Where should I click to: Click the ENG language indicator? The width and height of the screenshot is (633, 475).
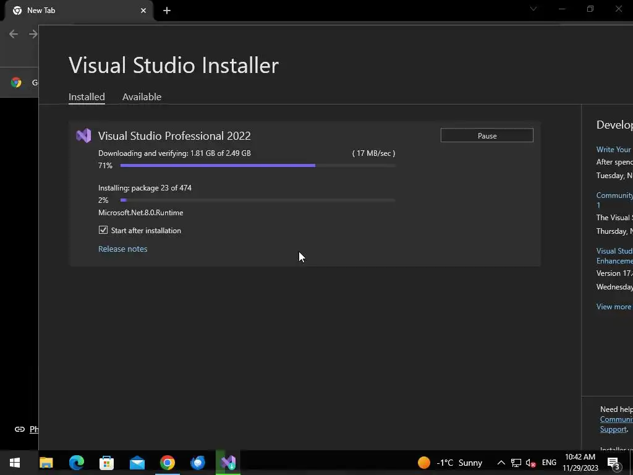click(549, 463)
